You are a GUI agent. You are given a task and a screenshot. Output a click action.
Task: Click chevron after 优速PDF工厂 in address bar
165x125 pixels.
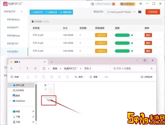[x=80, y=68]
